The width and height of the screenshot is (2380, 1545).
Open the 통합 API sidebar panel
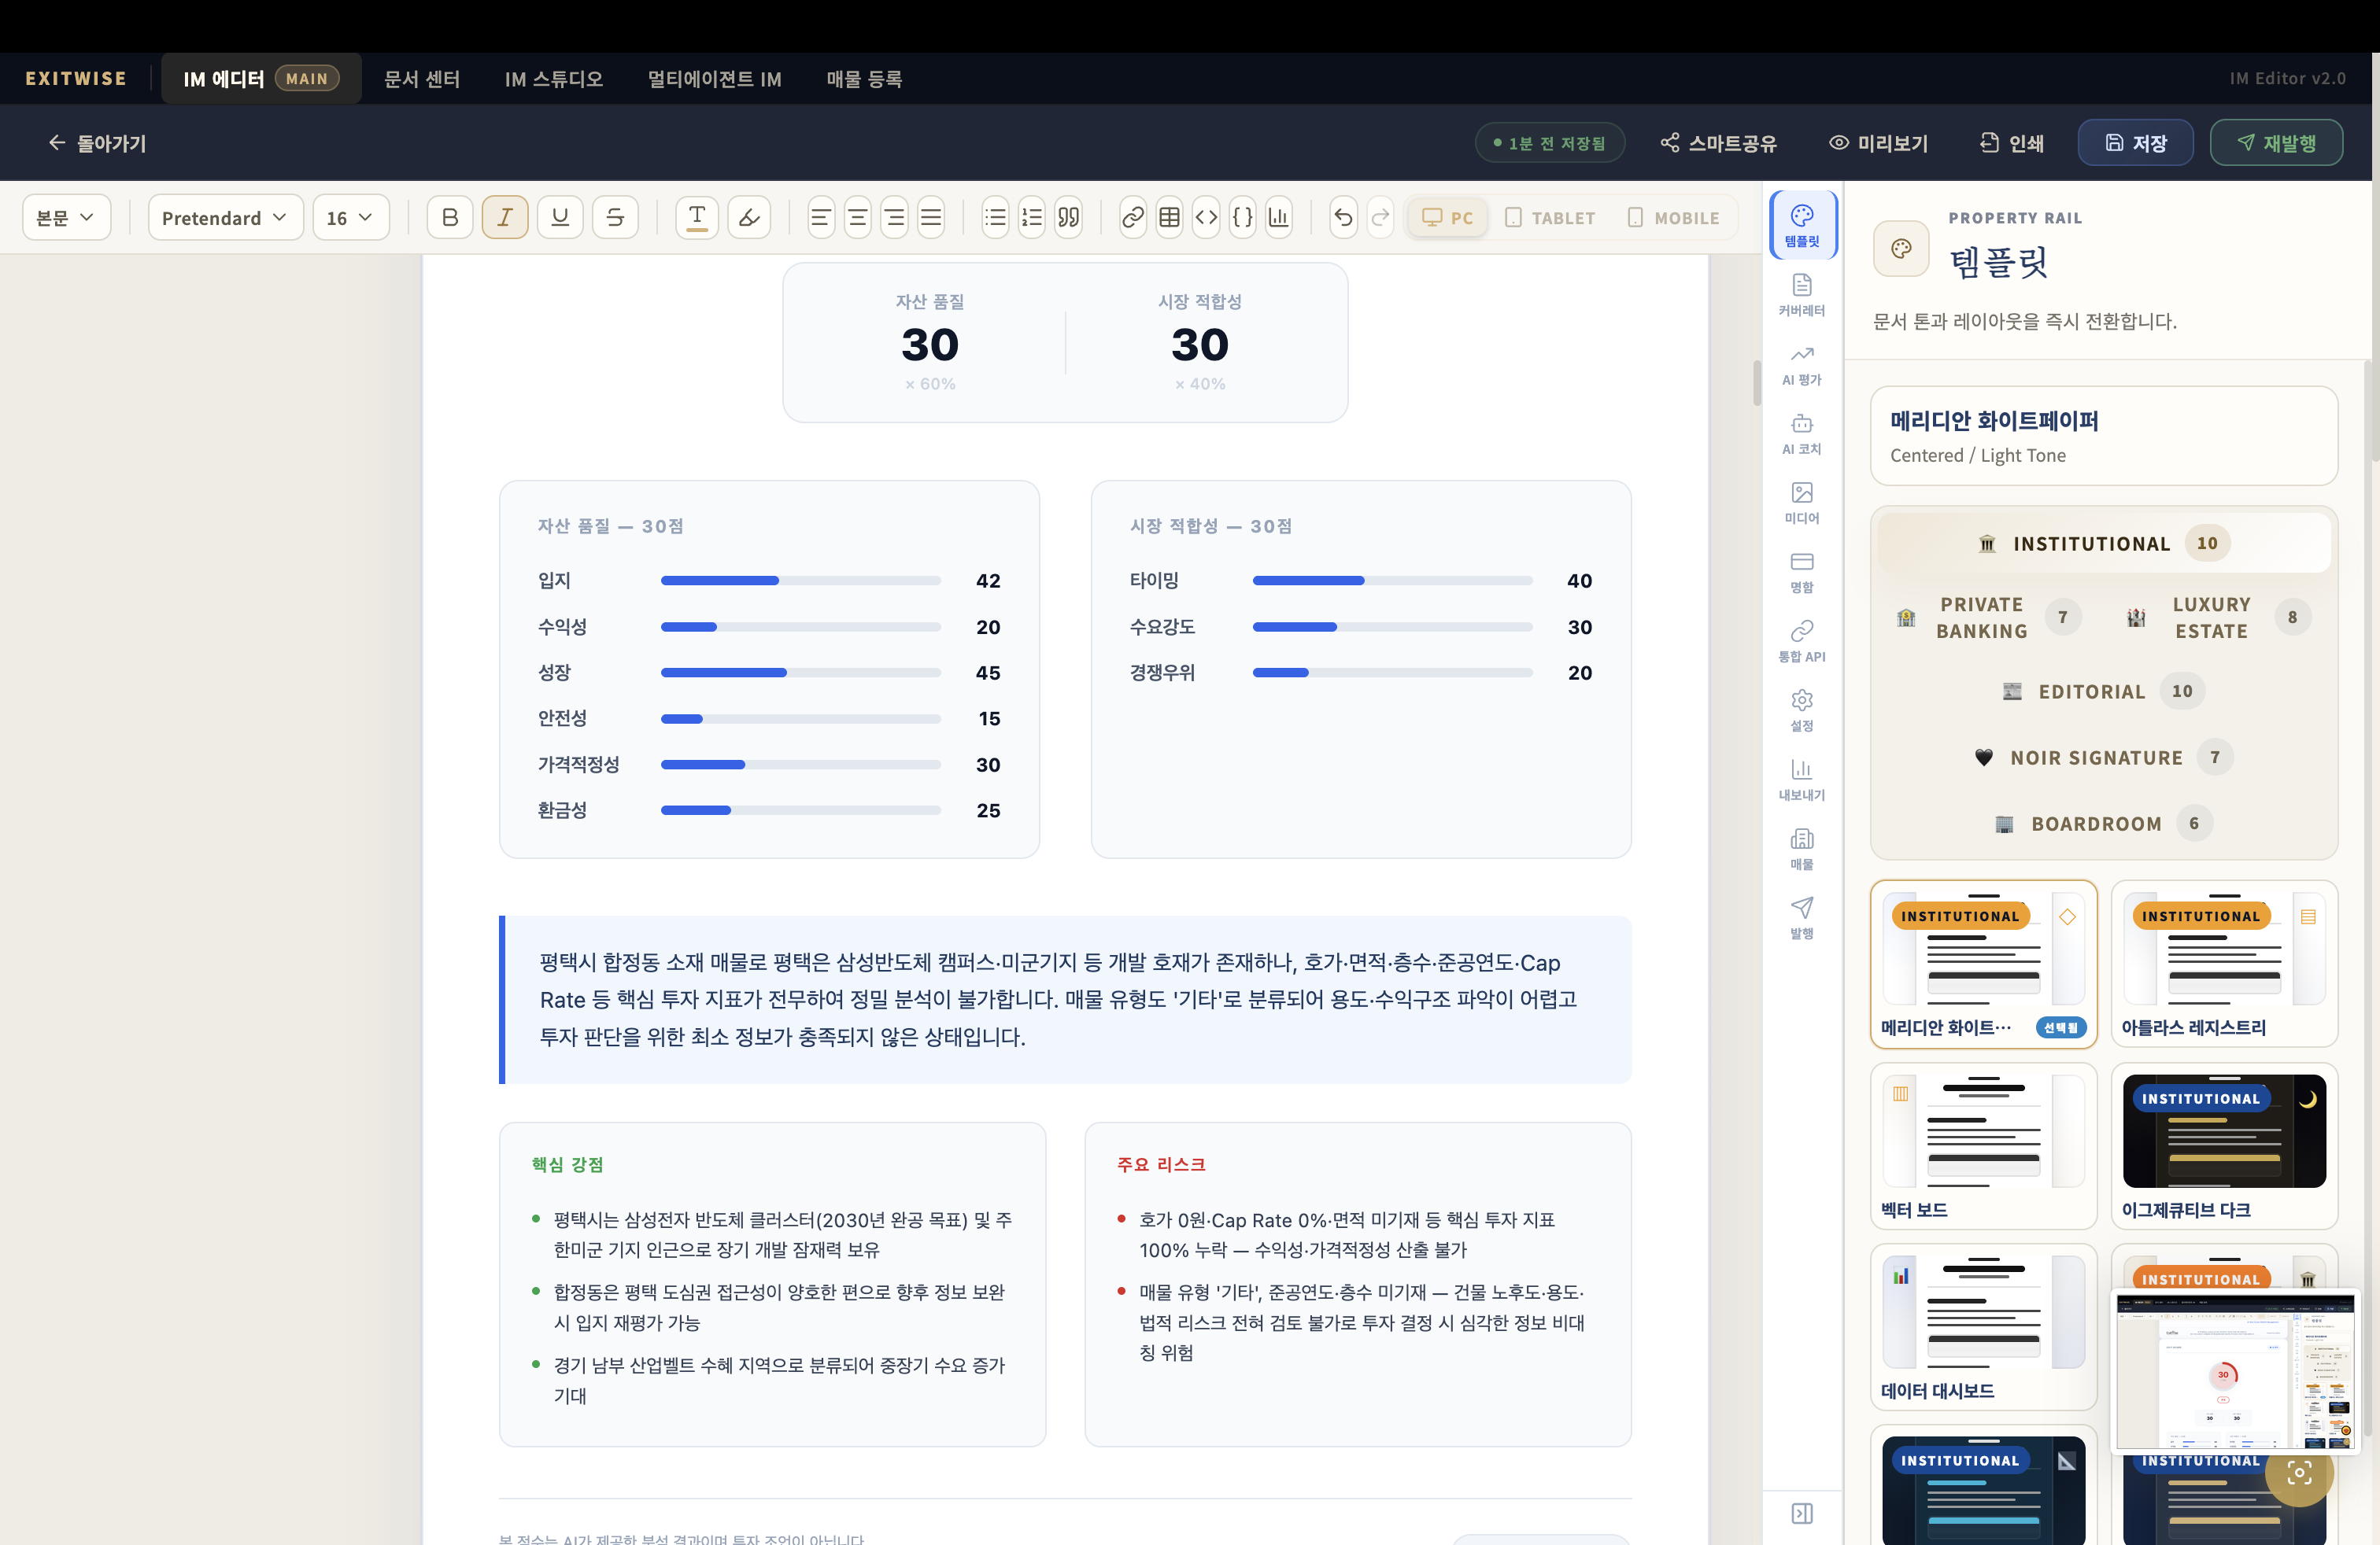click(x=1801, y=640)
